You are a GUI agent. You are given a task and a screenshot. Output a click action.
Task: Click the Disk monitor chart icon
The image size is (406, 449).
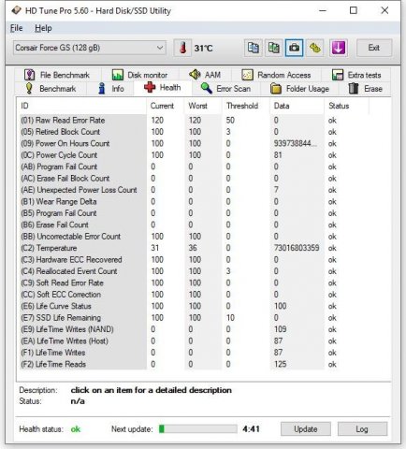coord(118,75)
